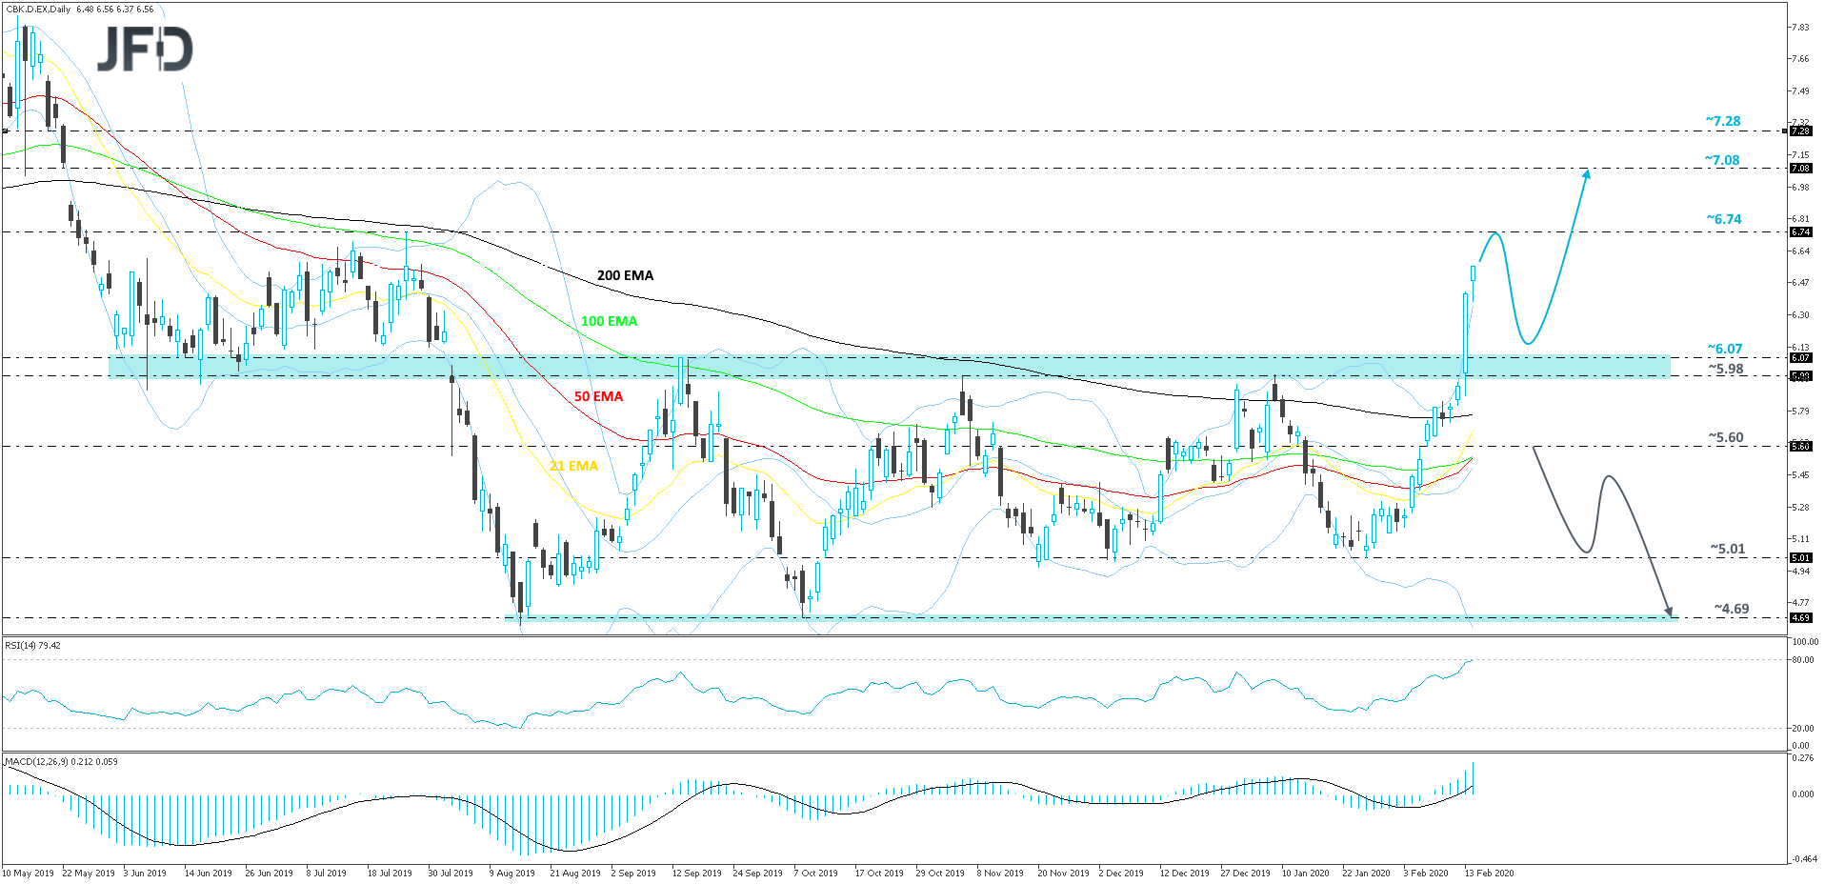Image resolution: width=1825 pixels, height=884 pixels.
Task: Select the cyan support zone highlight band
Action: 857,366
